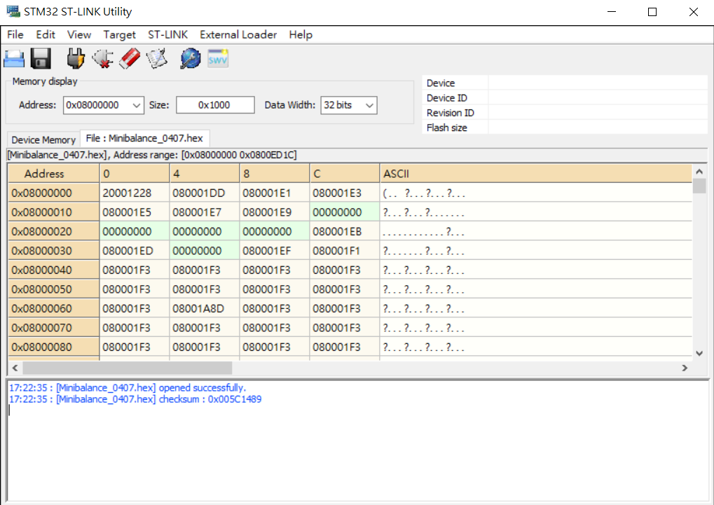Open the Edit menu
The image size is (714, 505).
pos(46,34)
